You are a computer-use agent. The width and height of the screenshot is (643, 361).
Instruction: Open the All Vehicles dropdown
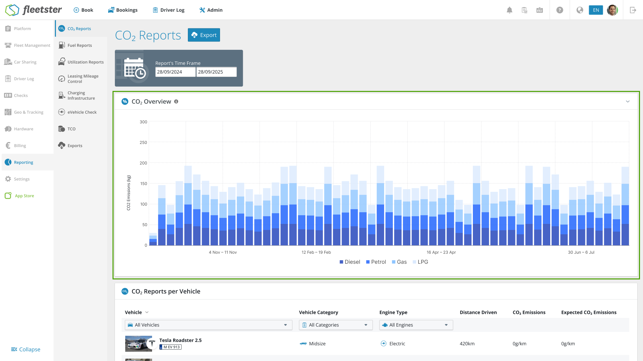(208, 325)
